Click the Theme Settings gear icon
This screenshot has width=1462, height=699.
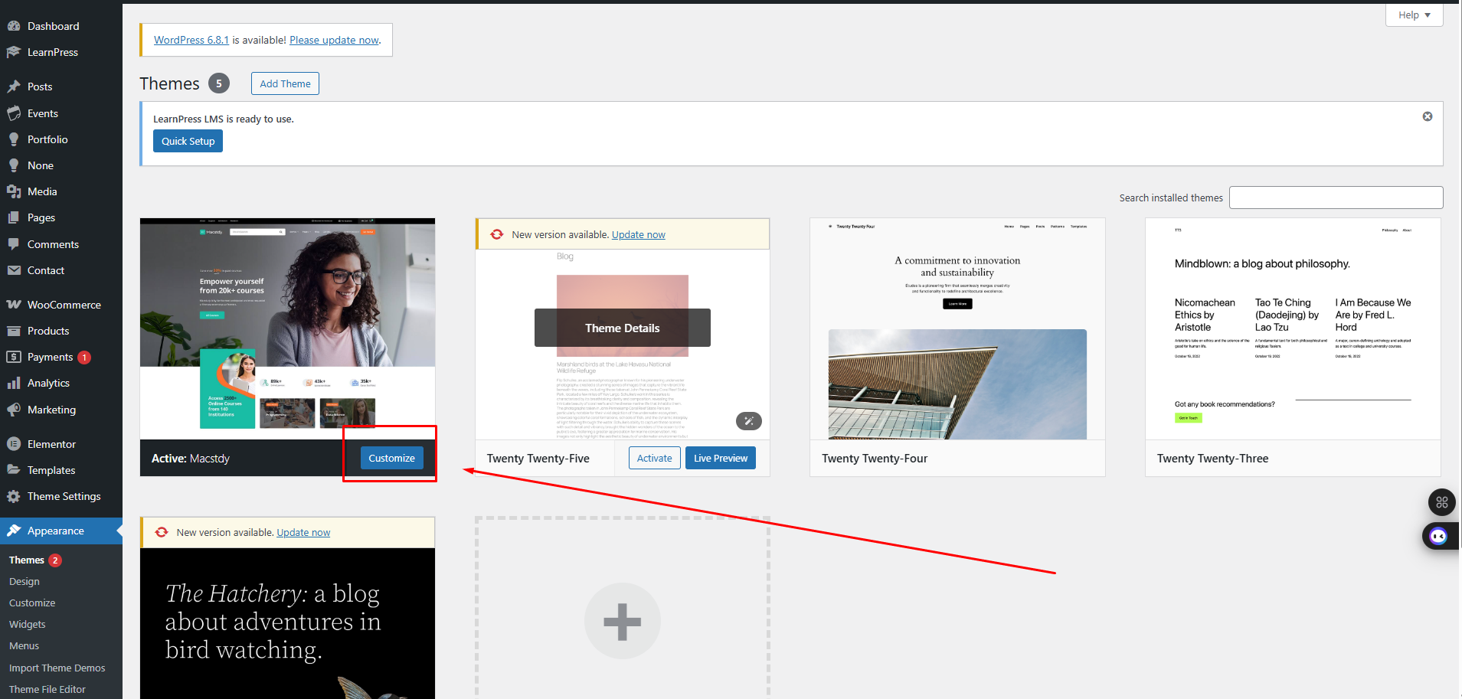click(x=14, y=497)
